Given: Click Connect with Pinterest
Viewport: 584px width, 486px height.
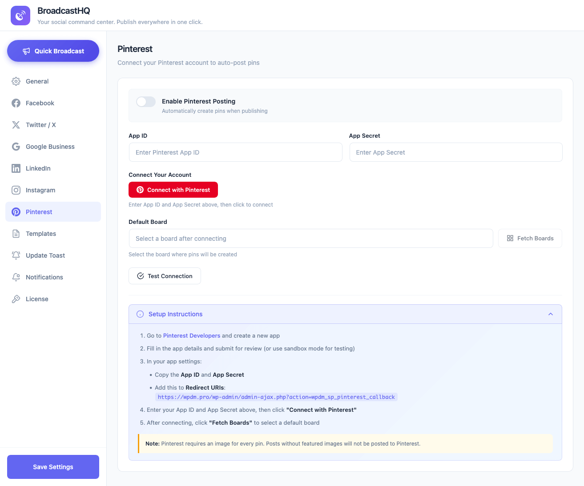Looking at the screenshot, I should (x=173, y=190).
